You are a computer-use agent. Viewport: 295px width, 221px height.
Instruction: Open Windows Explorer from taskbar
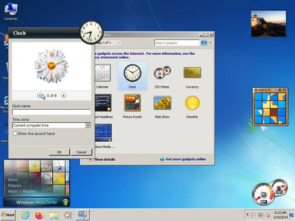tap(54, 215)
